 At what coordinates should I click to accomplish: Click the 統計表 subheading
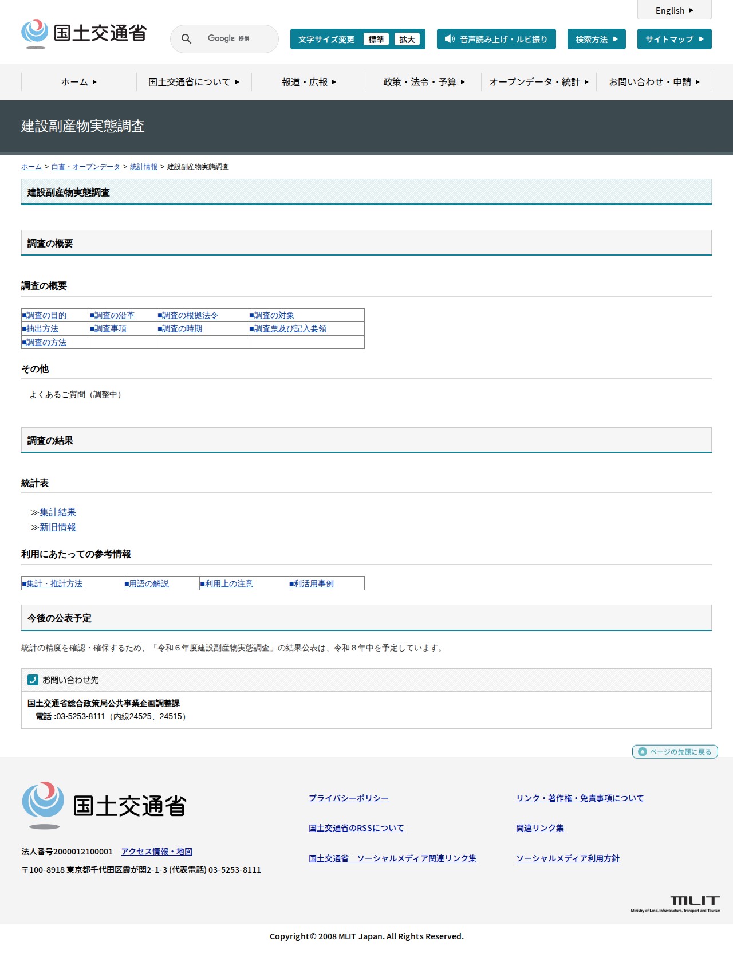click(35, 483)
